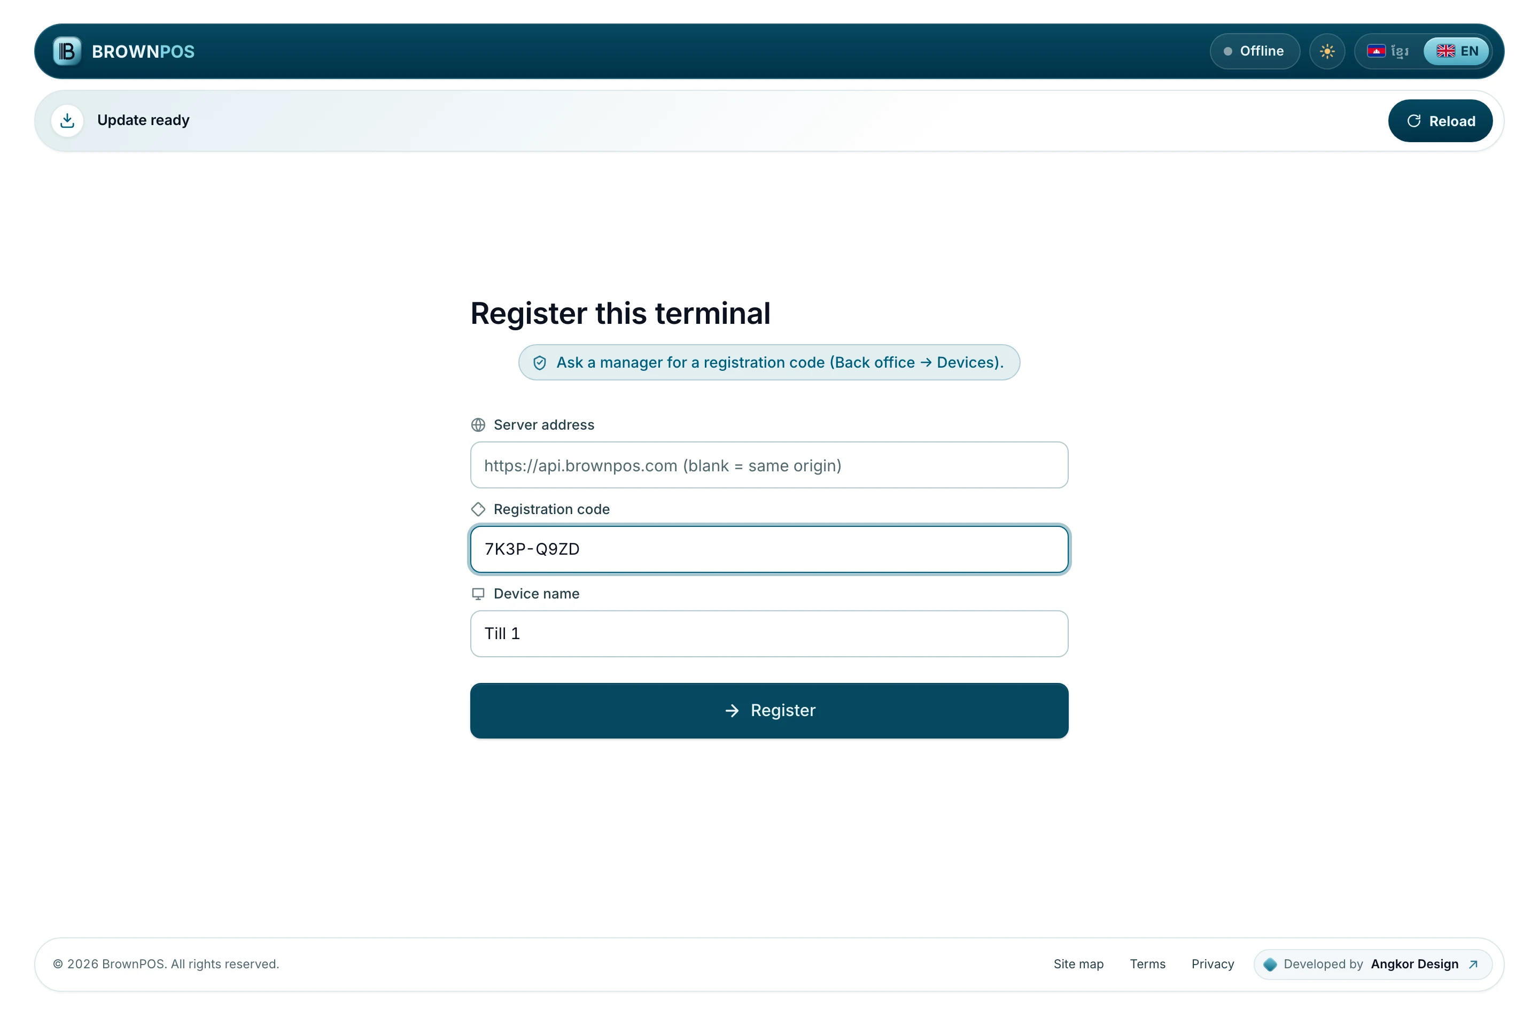Image resolution: width=1539 pixels, height=1026 pixels.
Task: Click the globe icon beside Server address
Action: click(x=478, y=425)
